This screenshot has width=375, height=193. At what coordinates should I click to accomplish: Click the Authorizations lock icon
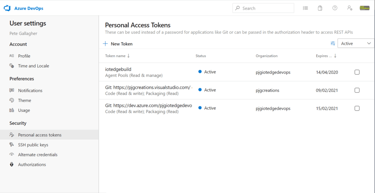[x=12, y=164]
